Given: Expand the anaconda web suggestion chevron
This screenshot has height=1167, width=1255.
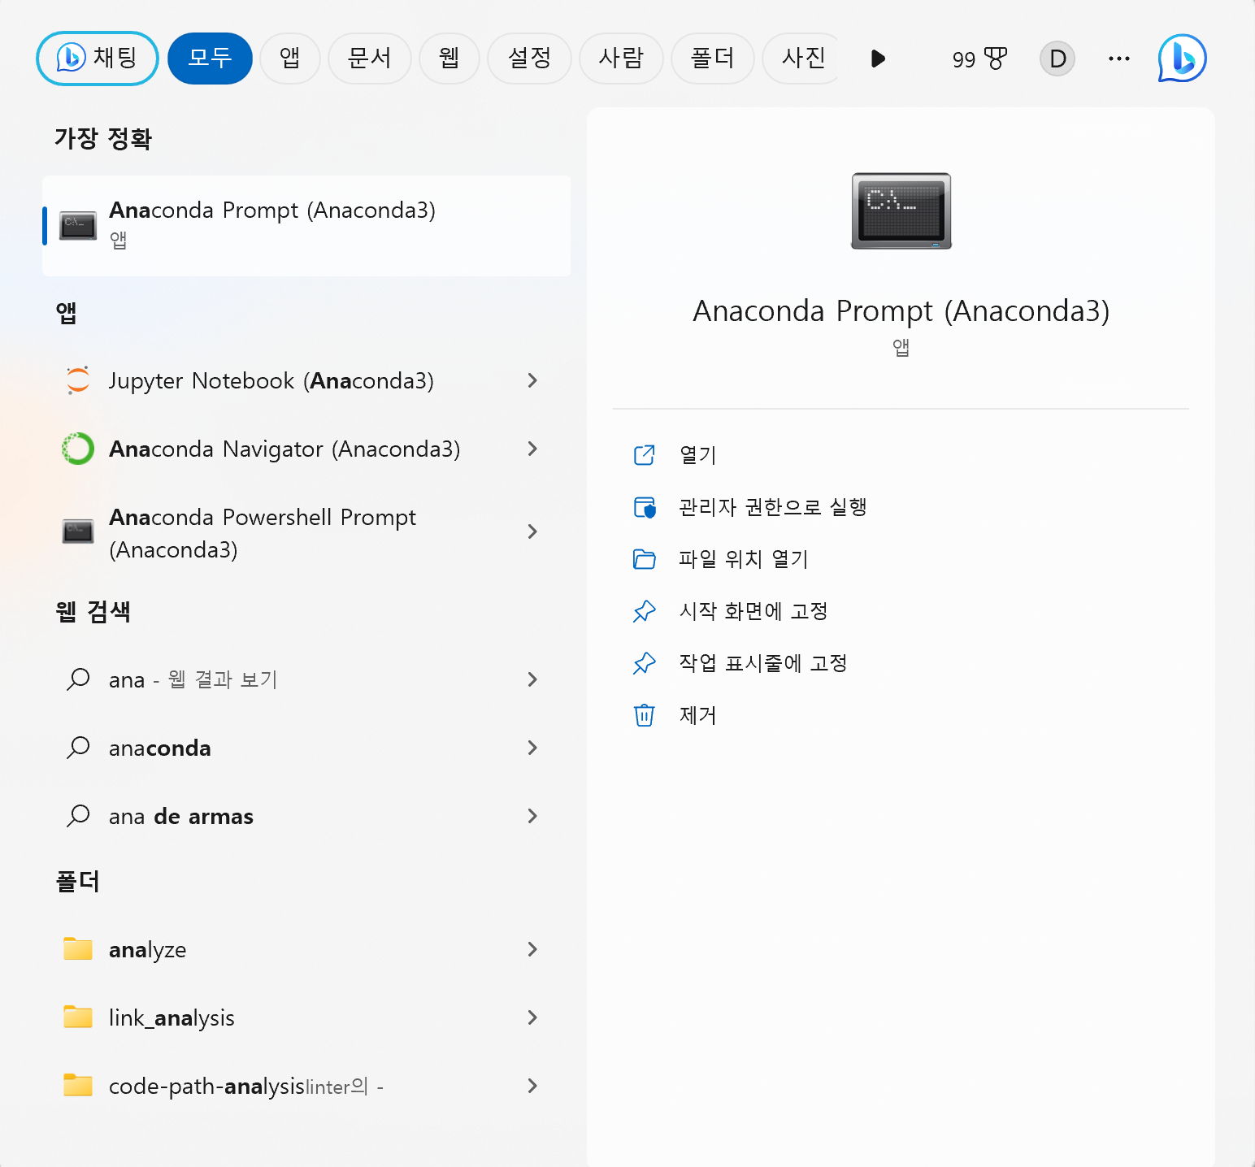Looking at the screenshot, I should pos(532,748).
